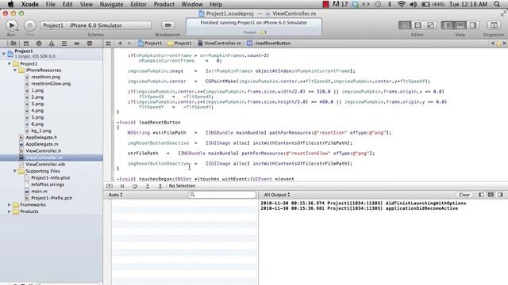This screenshot has height=285, width=508.
Task: Open Spotlight search in menu bar
Action: coord(497,4)
